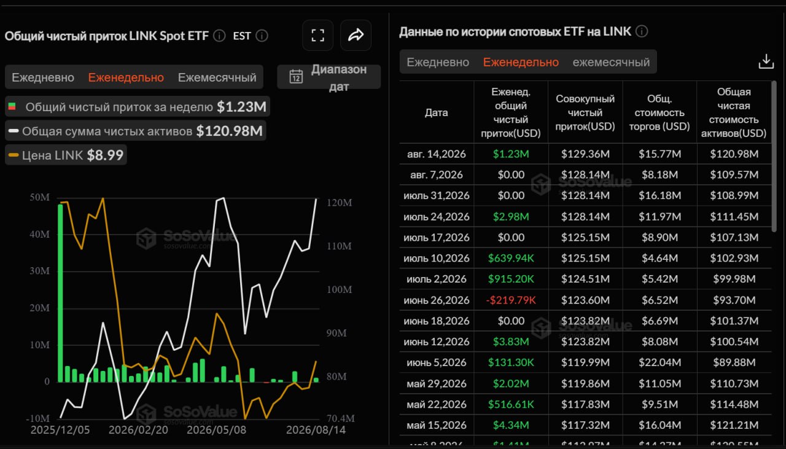Open the Диапазон дат date range picker
This screenshot has height=449, width=786.
point(329,77)
